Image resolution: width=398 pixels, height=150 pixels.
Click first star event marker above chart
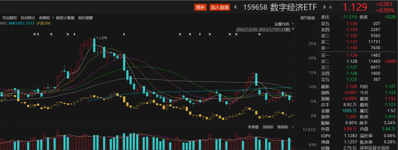click(35, 34)
